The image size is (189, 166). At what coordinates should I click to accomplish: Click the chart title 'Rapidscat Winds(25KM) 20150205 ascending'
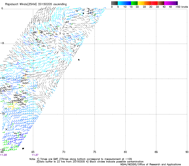(36, 4)
